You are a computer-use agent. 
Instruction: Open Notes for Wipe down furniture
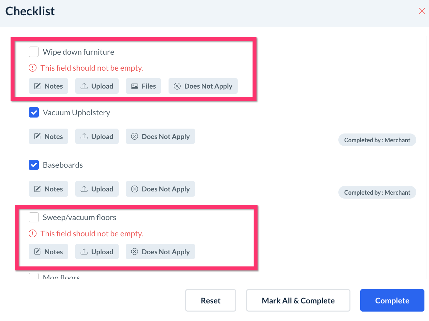tap(48, 86)
